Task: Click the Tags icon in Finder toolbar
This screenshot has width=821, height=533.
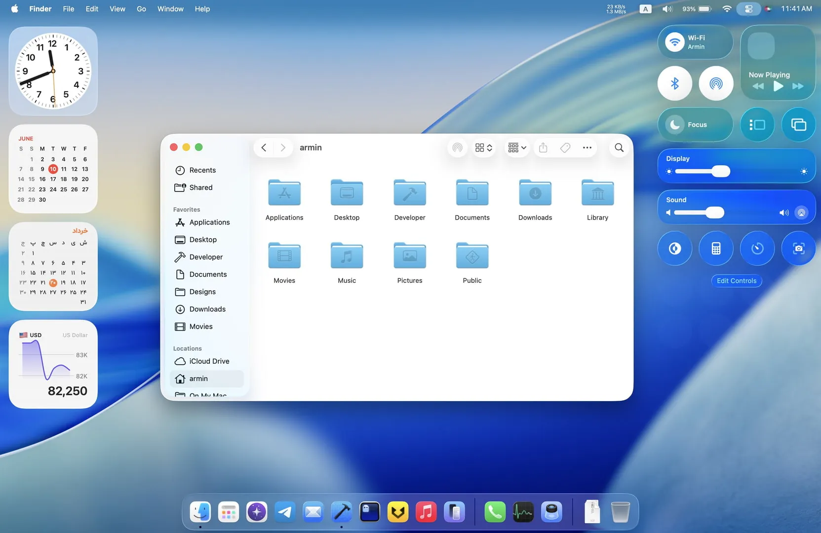Action: click(565, 148)
